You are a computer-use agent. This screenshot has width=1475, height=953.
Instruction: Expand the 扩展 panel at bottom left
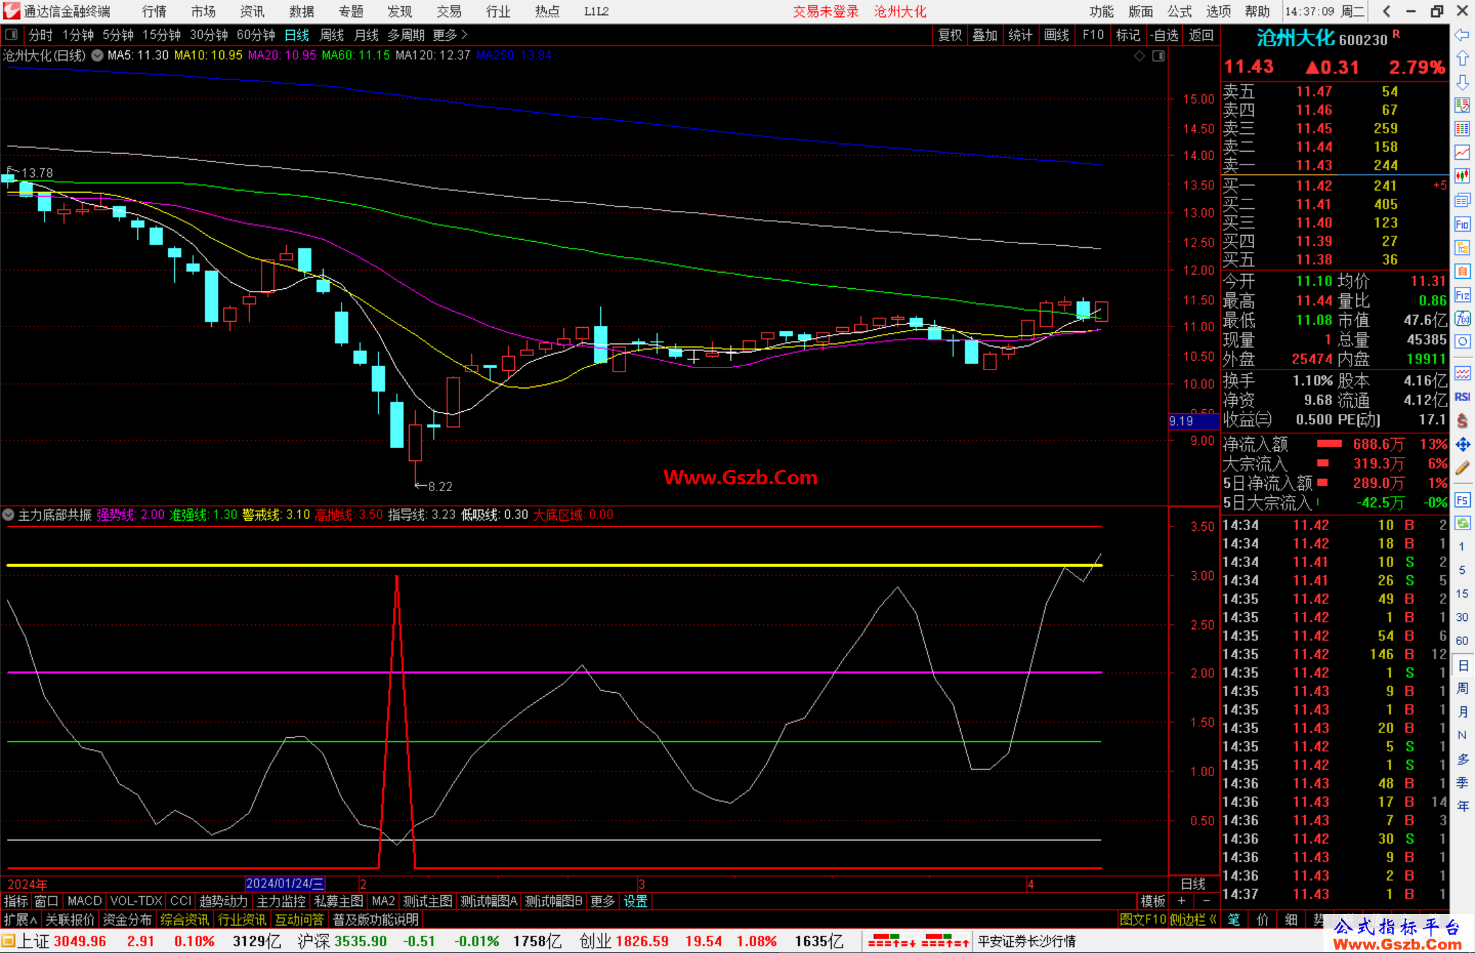tap(20, 920)
